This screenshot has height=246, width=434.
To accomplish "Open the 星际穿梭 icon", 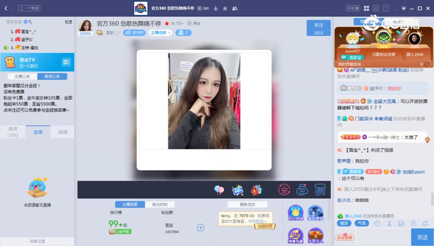I will (x=315, y=213).
